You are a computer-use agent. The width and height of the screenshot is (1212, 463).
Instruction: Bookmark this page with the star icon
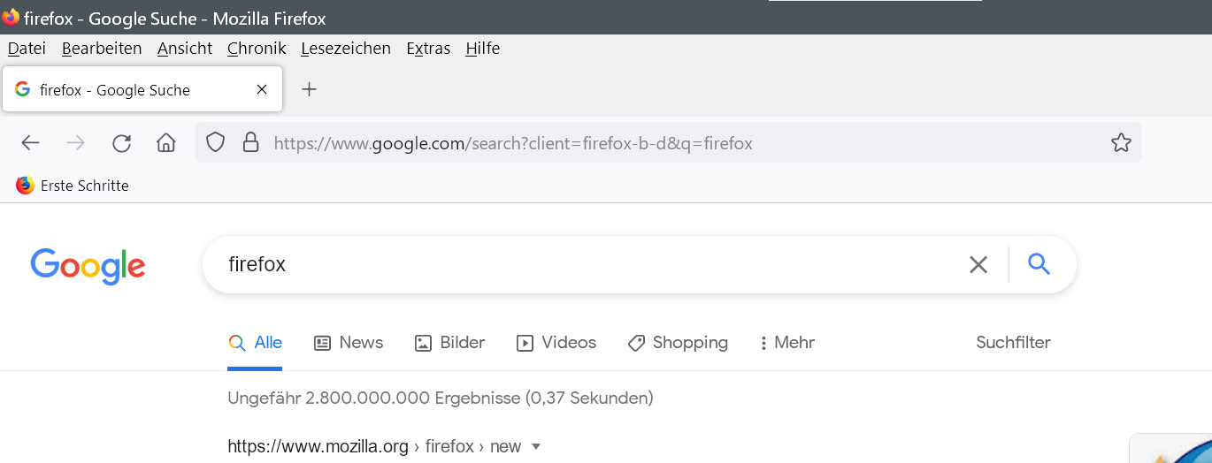1121,142
